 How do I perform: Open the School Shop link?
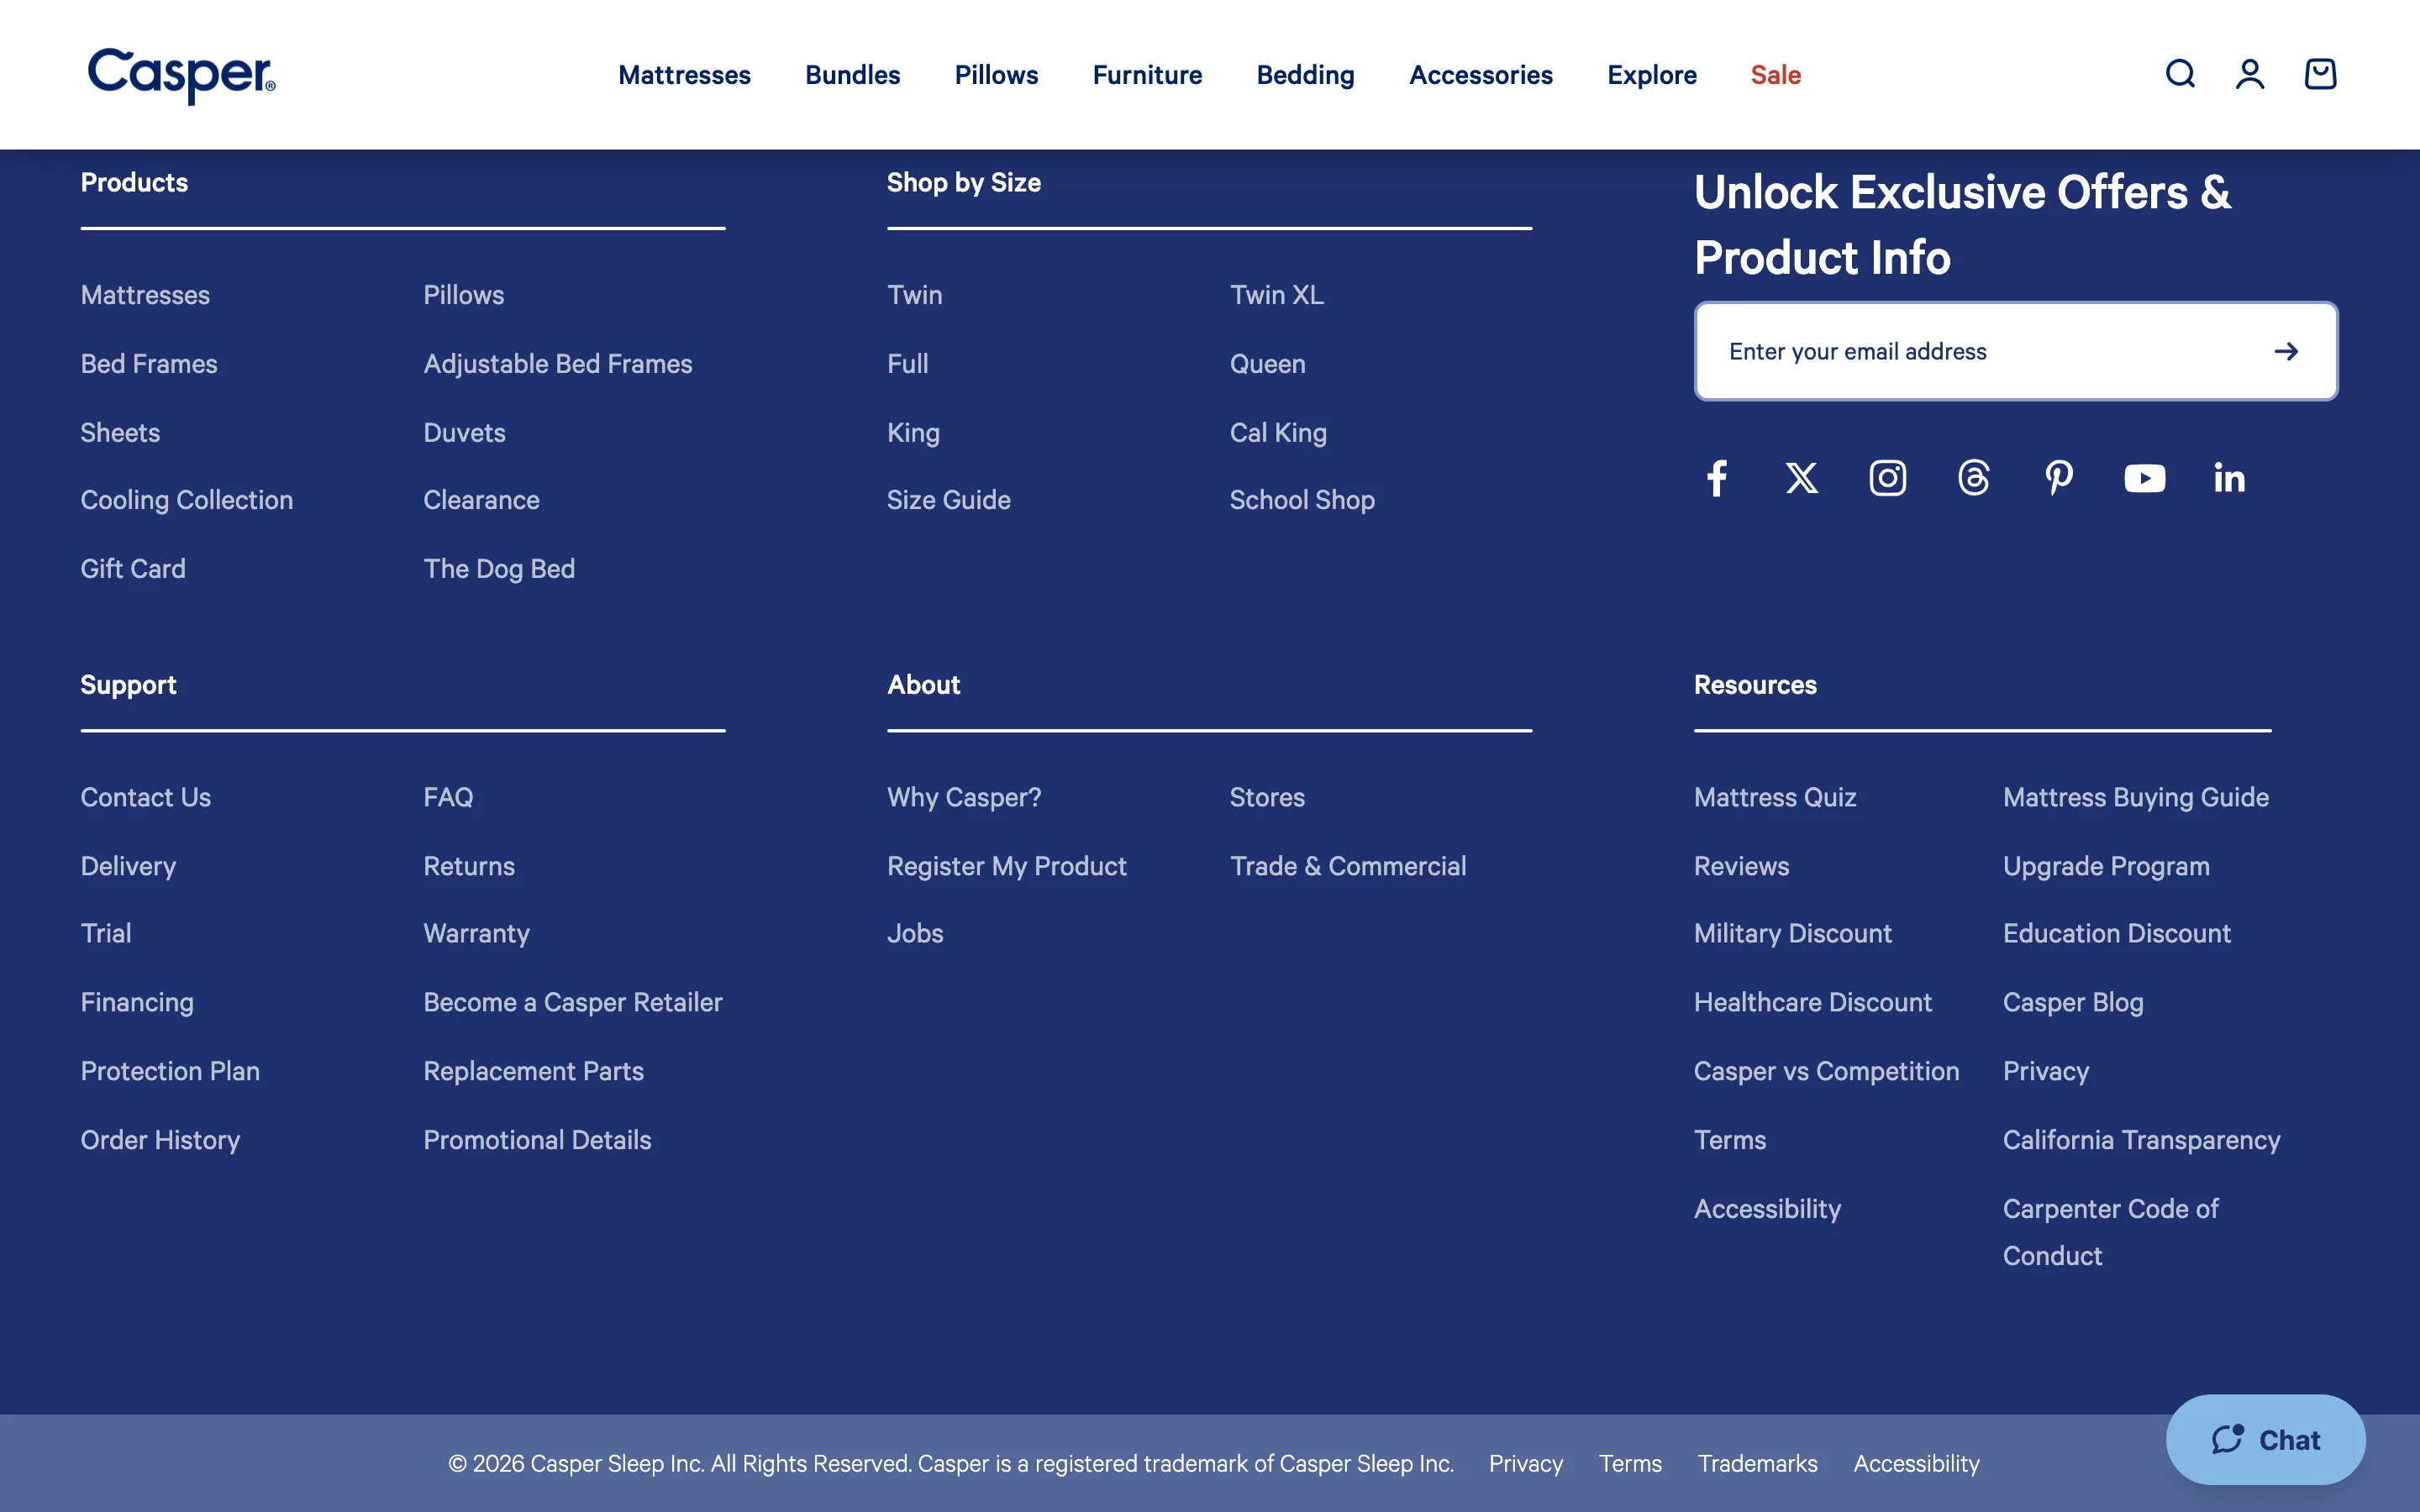point(1302,500)
